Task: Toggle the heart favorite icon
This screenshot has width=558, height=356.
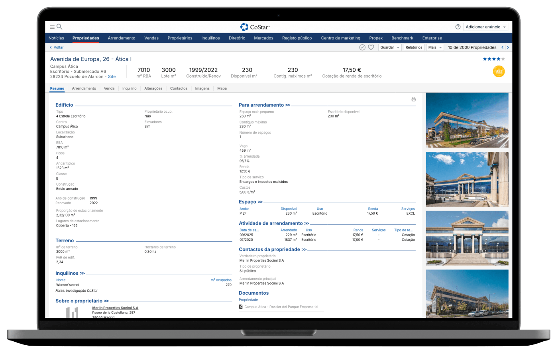Action: (371, 47)
